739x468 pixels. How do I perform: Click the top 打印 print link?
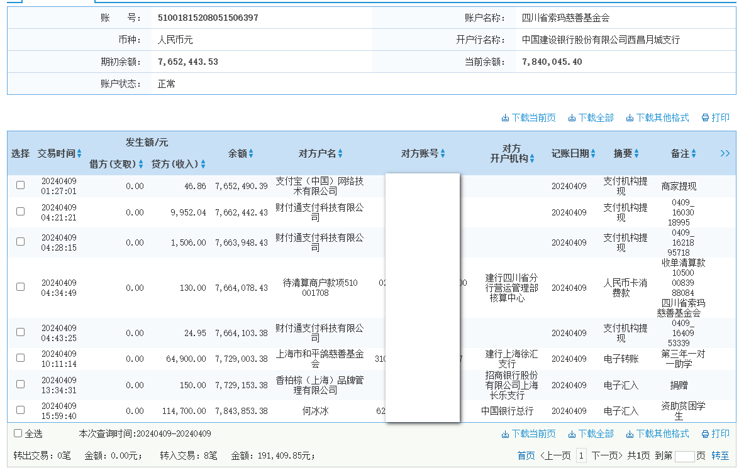tap(716, 117)
